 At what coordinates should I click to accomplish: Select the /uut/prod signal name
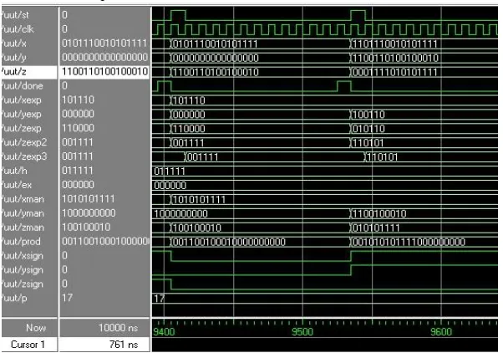21,242
